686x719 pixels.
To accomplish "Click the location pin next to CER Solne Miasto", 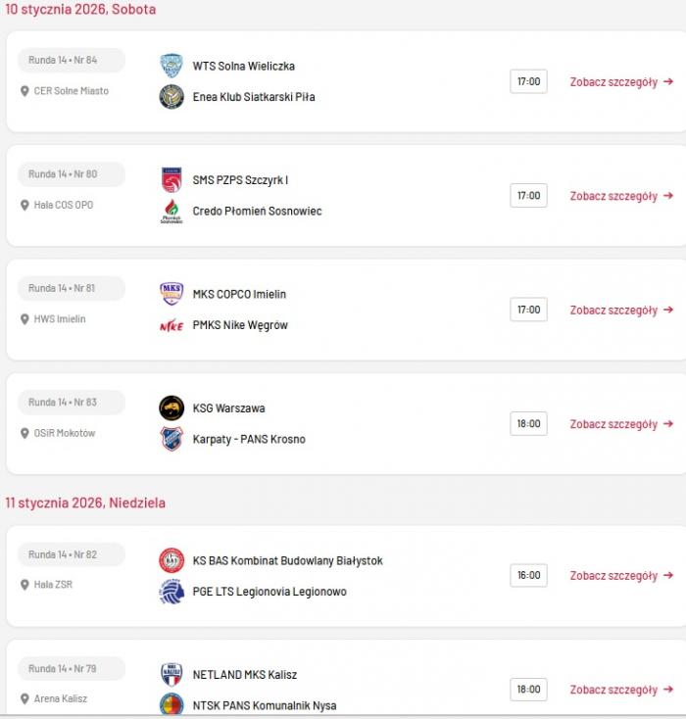I will [x=25, y=91].
